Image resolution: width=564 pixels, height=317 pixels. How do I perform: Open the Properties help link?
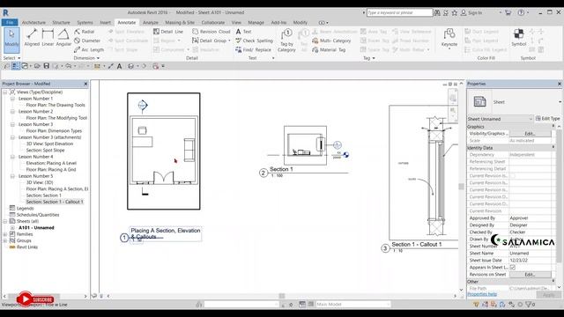coord(482,294)
